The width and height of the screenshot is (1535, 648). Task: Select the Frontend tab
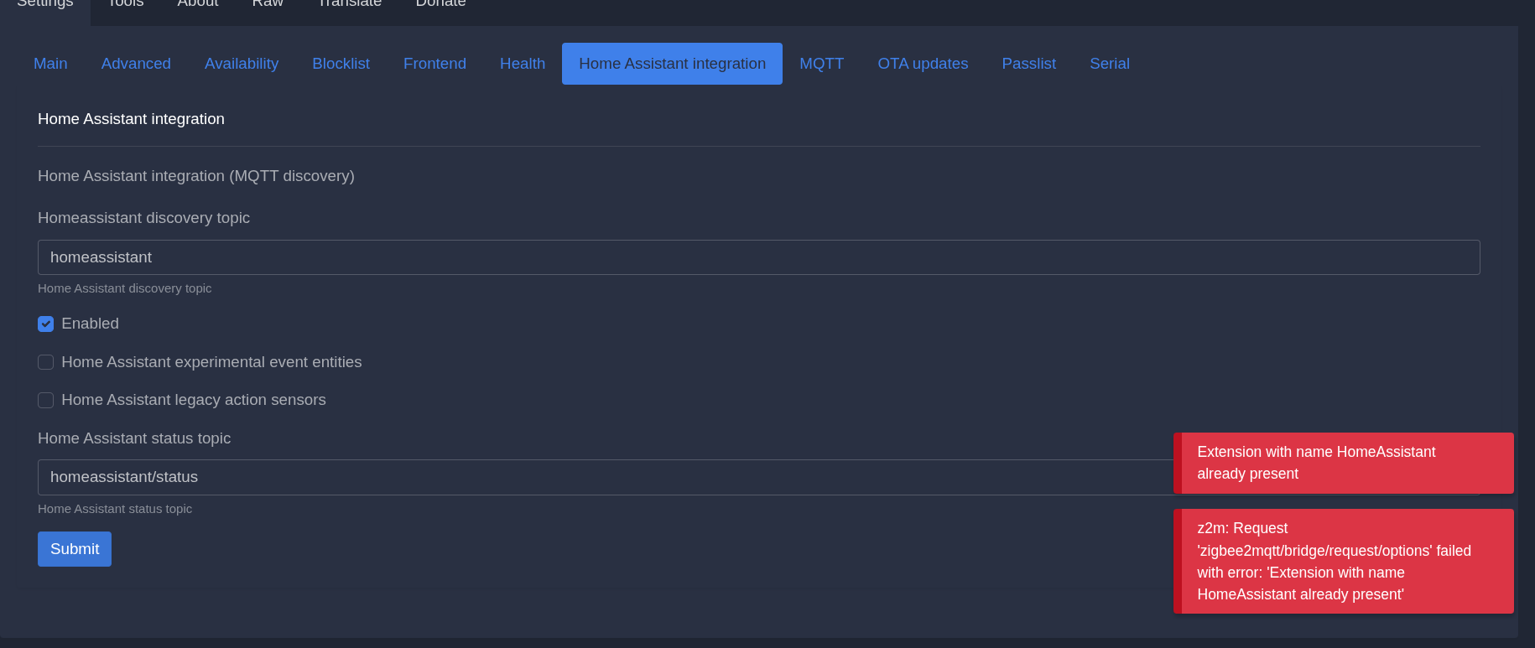[x=434, y=64]
